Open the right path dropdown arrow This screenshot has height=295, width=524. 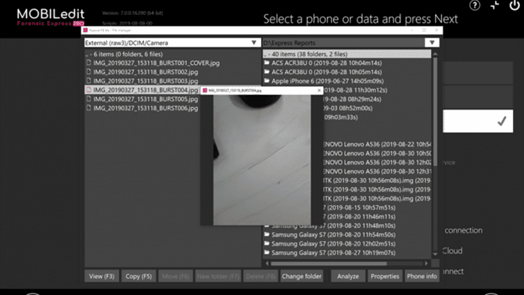point(432,43)
